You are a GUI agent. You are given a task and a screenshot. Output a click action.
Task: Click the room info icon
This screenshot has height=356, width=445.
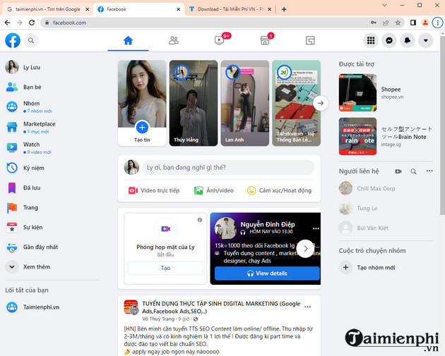pos(200,220)
